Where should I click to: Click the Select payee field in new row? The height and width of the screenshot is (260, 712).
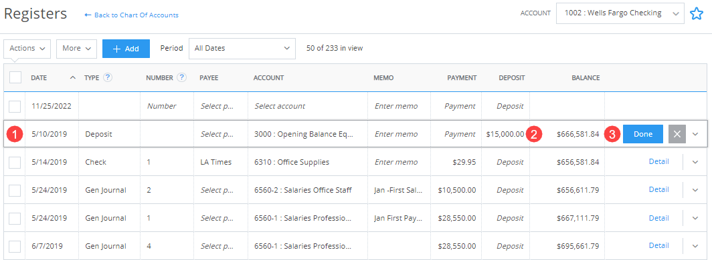(x=221, y=106)
